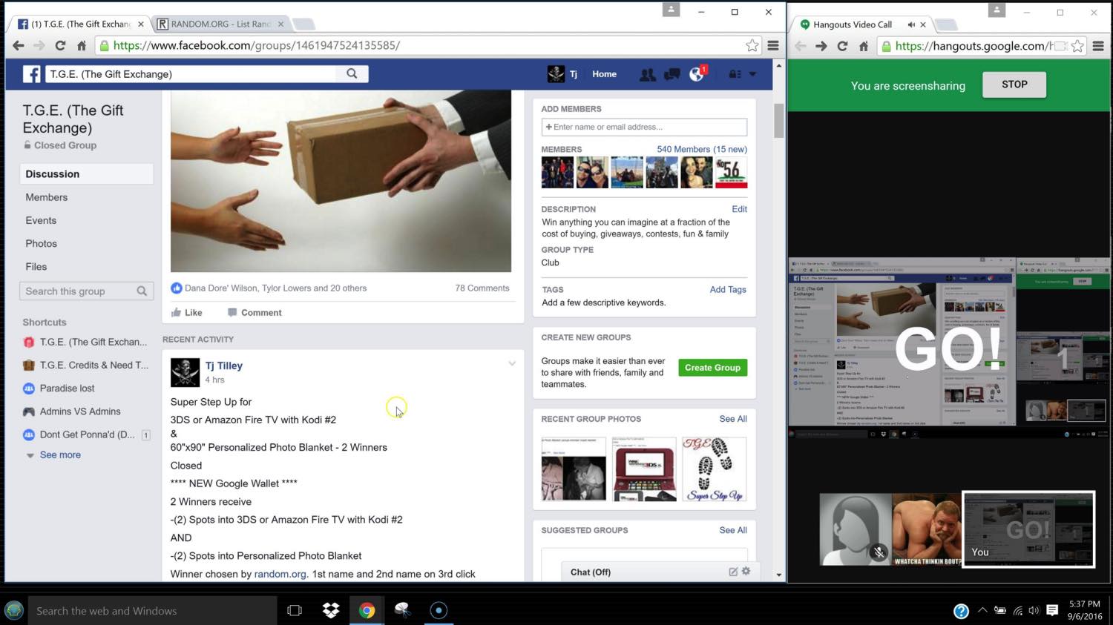Bookmark the Facebook page with star icon
The height and width of the screenshot is (625, 1113).
(752, 45)
